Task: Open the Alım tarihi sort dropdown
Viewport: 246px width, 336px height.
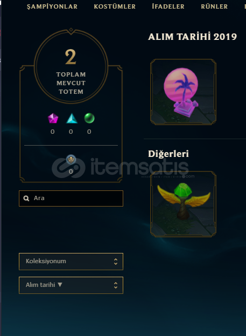Action: 71,285
